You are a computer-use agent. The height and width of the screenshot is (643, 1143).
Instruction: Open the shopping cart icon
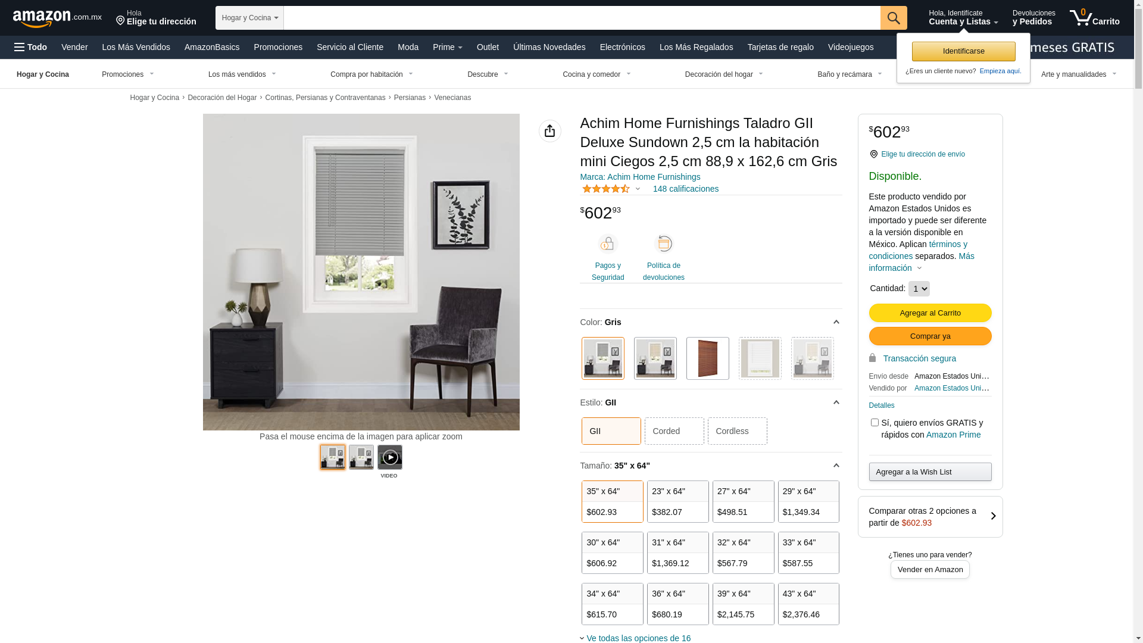pyautogui.click(x=1094, y=18)
